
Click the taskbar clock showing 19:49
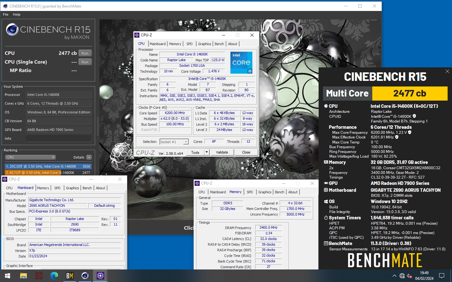(x=424, y=276)
